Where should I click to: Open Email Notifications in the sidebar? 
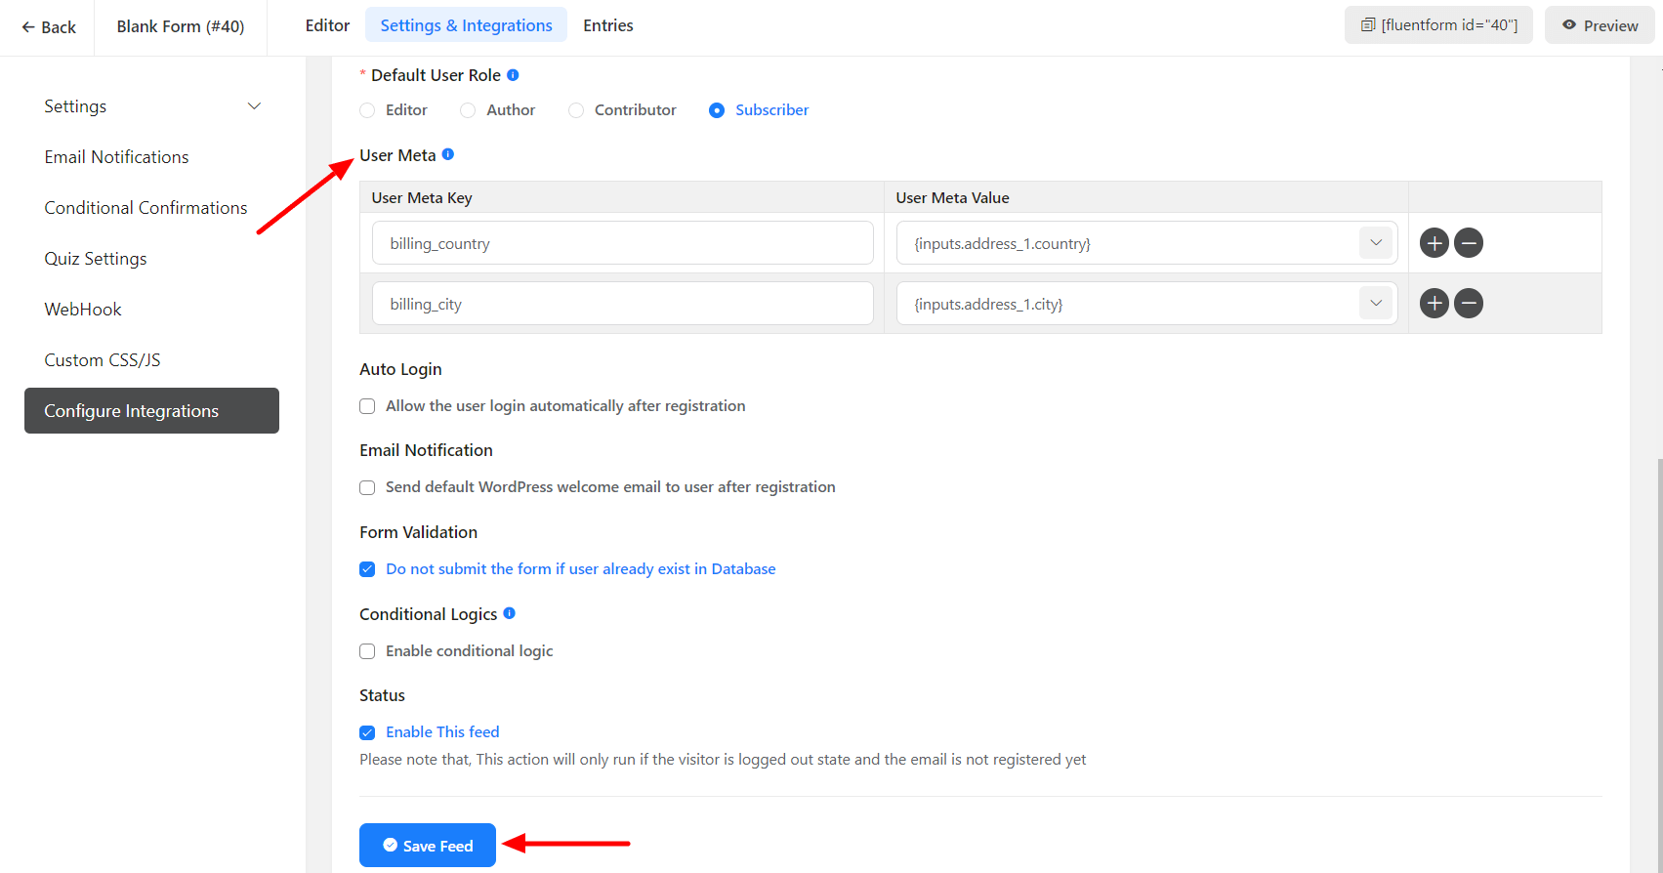point(116,157)
